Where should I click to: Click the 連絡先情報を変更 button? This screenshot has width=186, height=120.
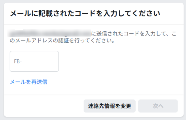(x=110, y=106)
